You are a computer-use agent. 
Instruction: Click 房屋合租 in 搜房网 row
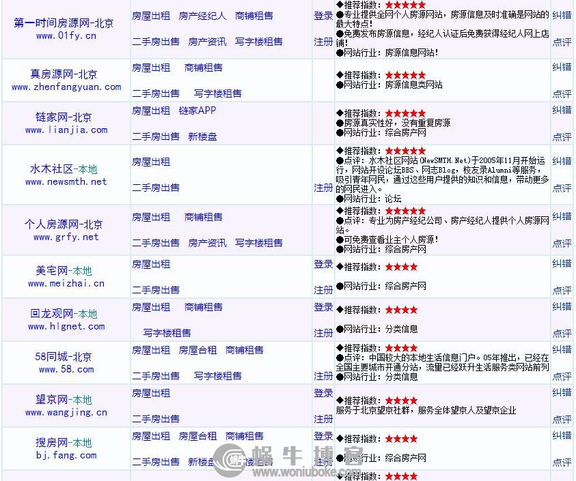pyautogui.click(x=197, y=436)
